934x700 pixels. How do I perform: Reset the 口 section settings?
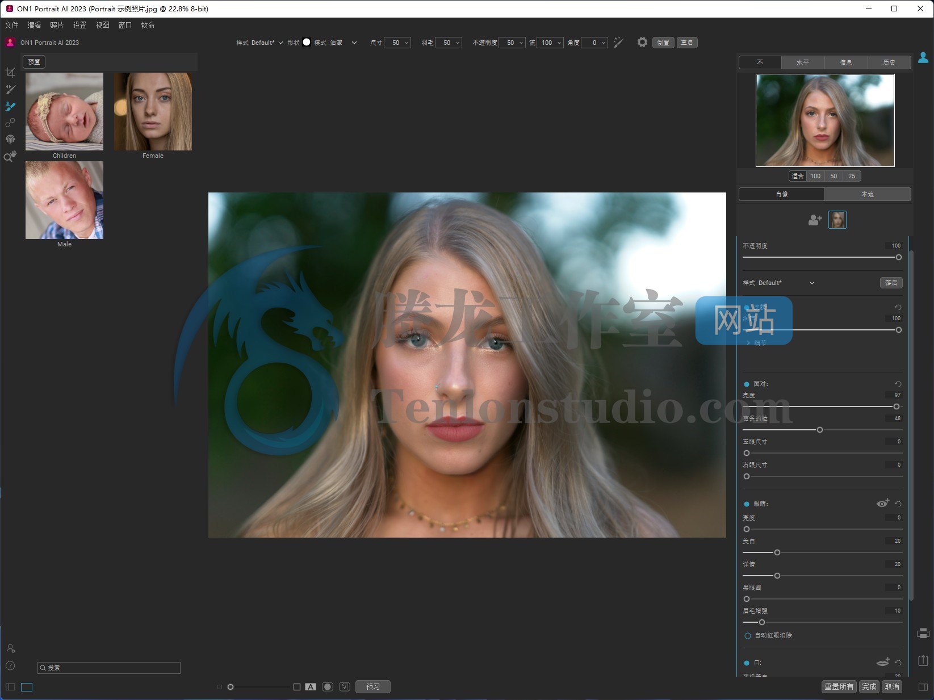pyautogui.click(x=898, y=663)
